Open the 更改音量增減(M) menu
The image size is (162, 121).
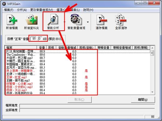[x=42, y=10]
